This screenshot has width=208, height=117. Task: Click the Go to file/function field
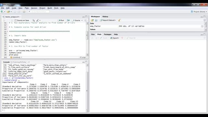coord(38,12)
